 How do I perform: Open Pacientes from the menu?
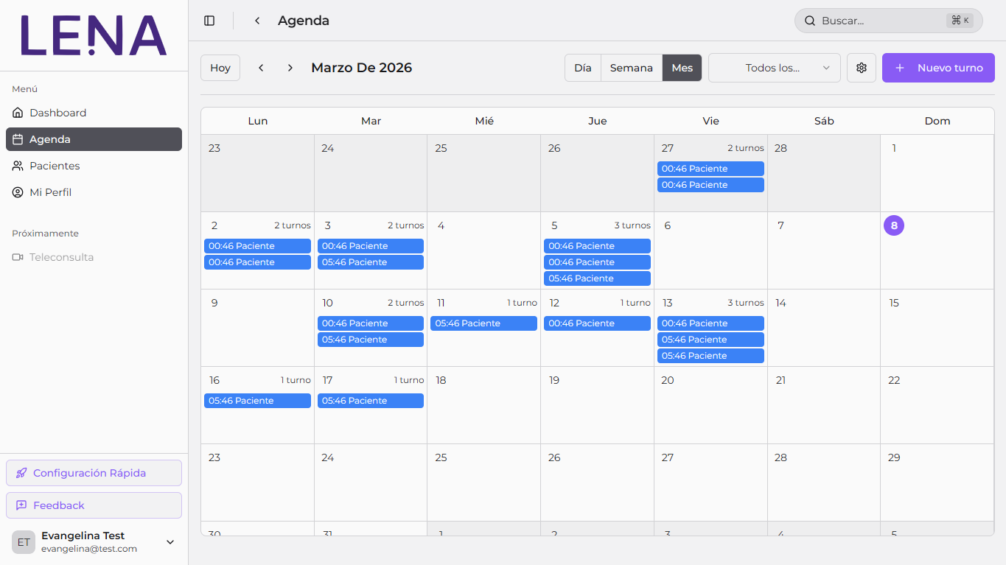(94, 166)
